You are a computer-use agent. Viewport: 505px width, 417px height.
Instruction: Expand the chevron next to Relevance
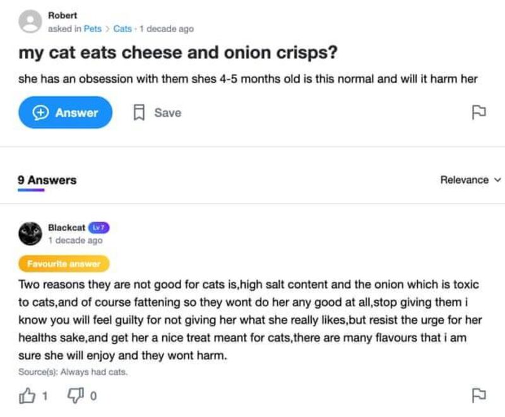[x=497, y=180]
